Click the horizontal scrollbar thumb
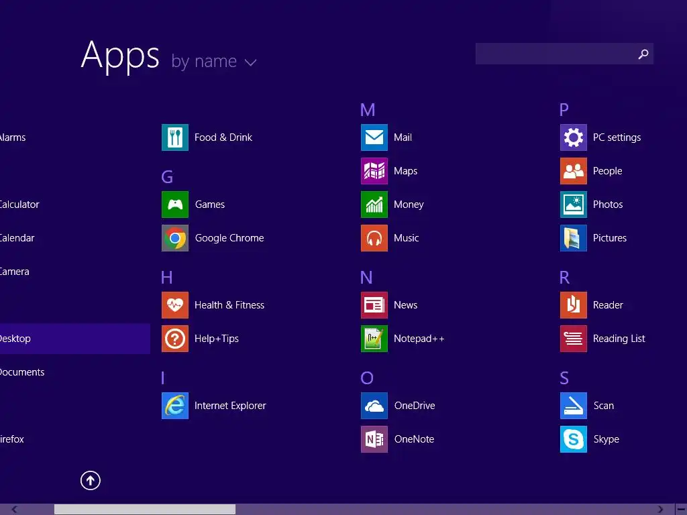This screenshot has width=687, height=515. tap(145, 510)
